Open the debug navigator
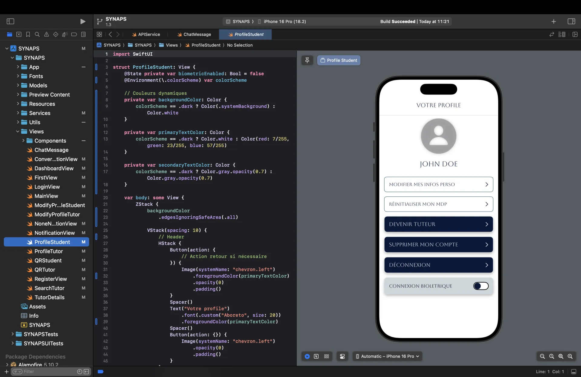581x377 pixels. (65, 34)
